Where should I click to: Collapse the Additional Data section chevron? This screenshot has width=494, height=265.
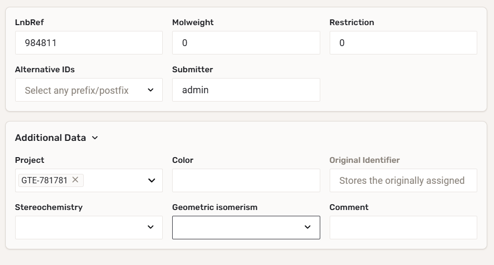95,138
